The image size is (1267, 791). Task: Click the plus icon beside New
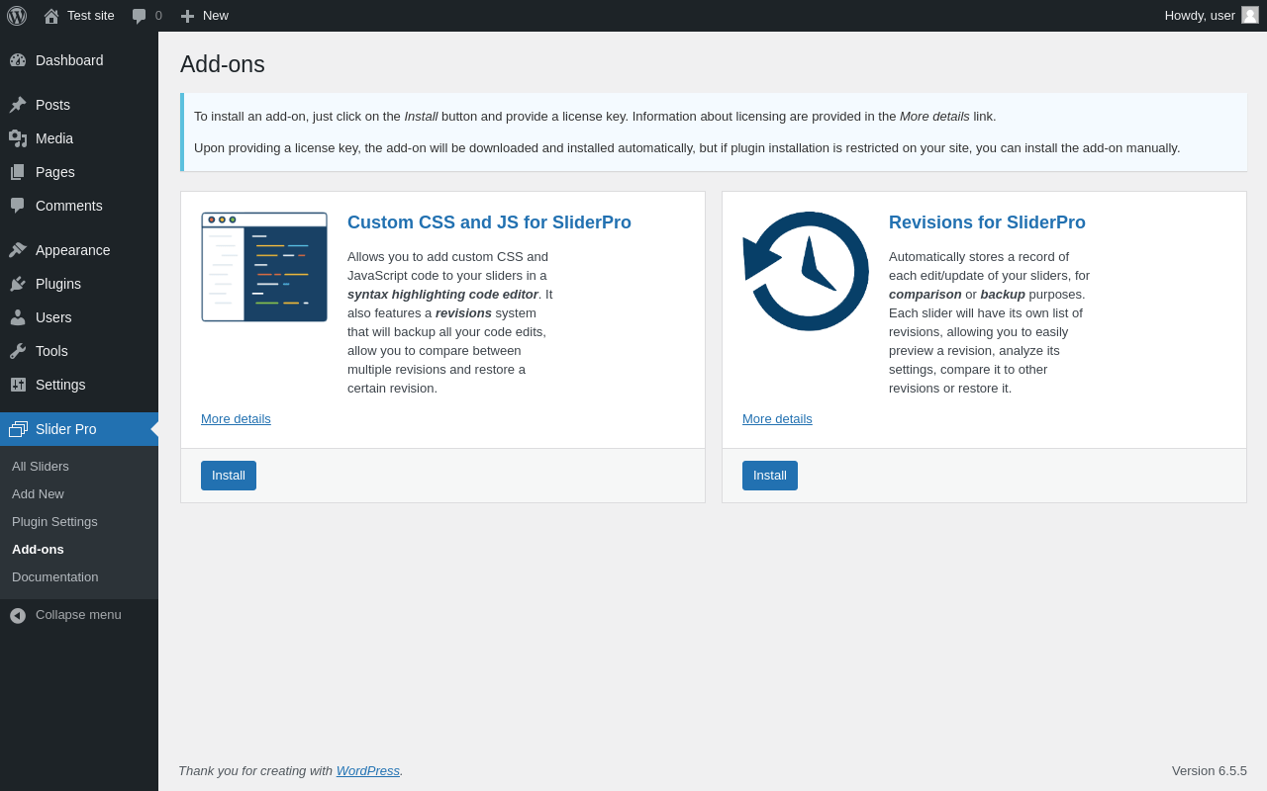[187, 16]
